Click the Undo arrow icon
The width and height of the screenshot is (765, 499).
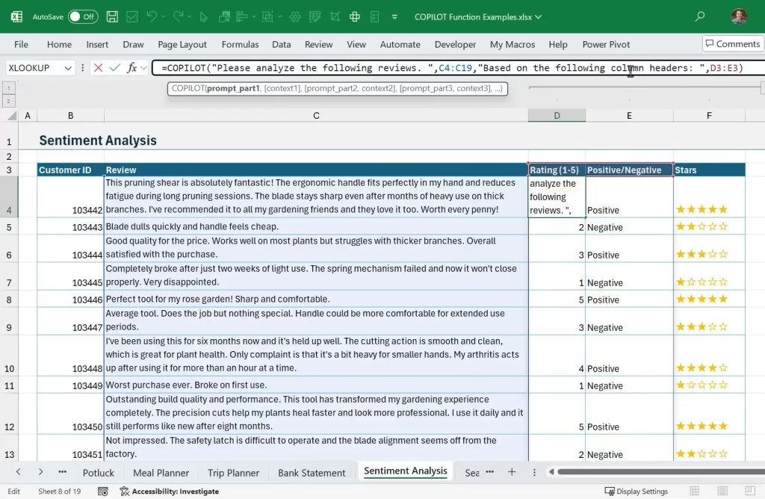click(x=151, y=16)
